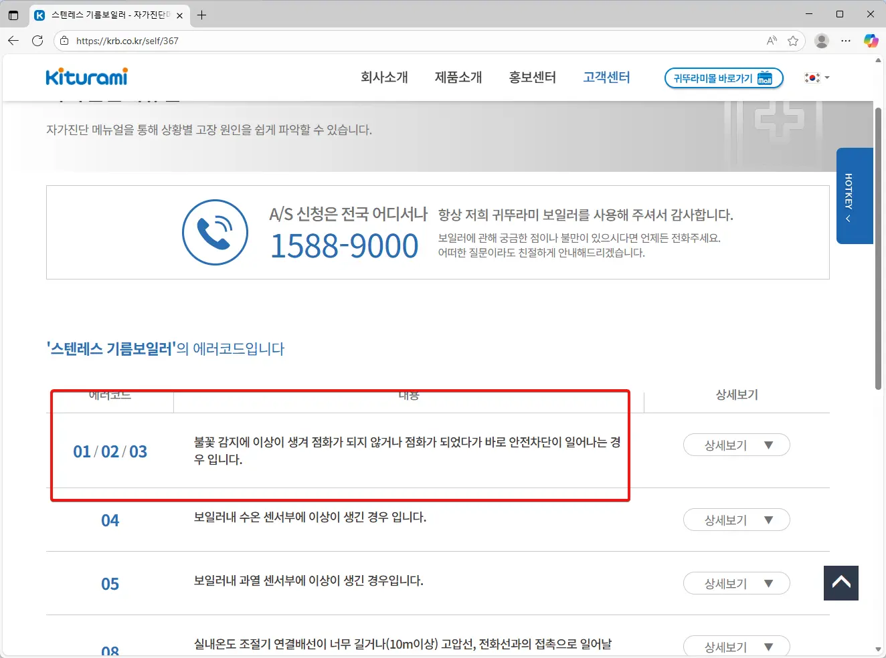
Task: Click the Kiturami logo
Action: (86, 77)
